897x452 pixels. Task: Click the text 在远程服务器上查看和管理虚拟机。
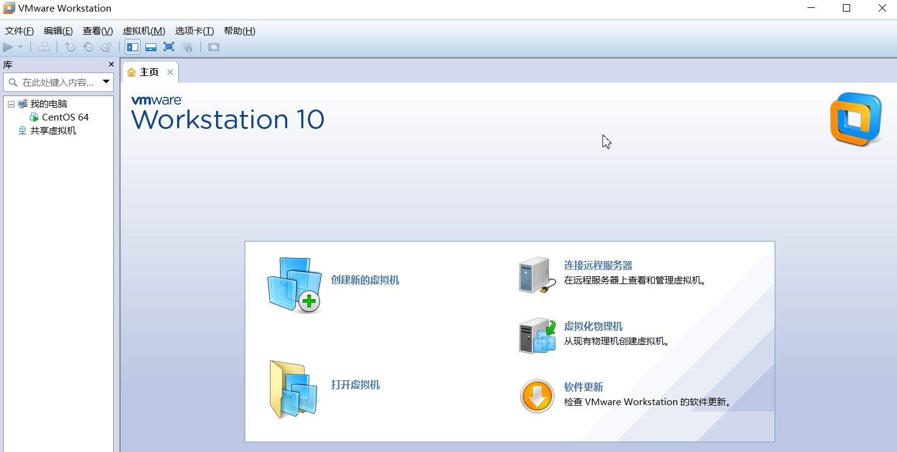[x=635, y=280]
